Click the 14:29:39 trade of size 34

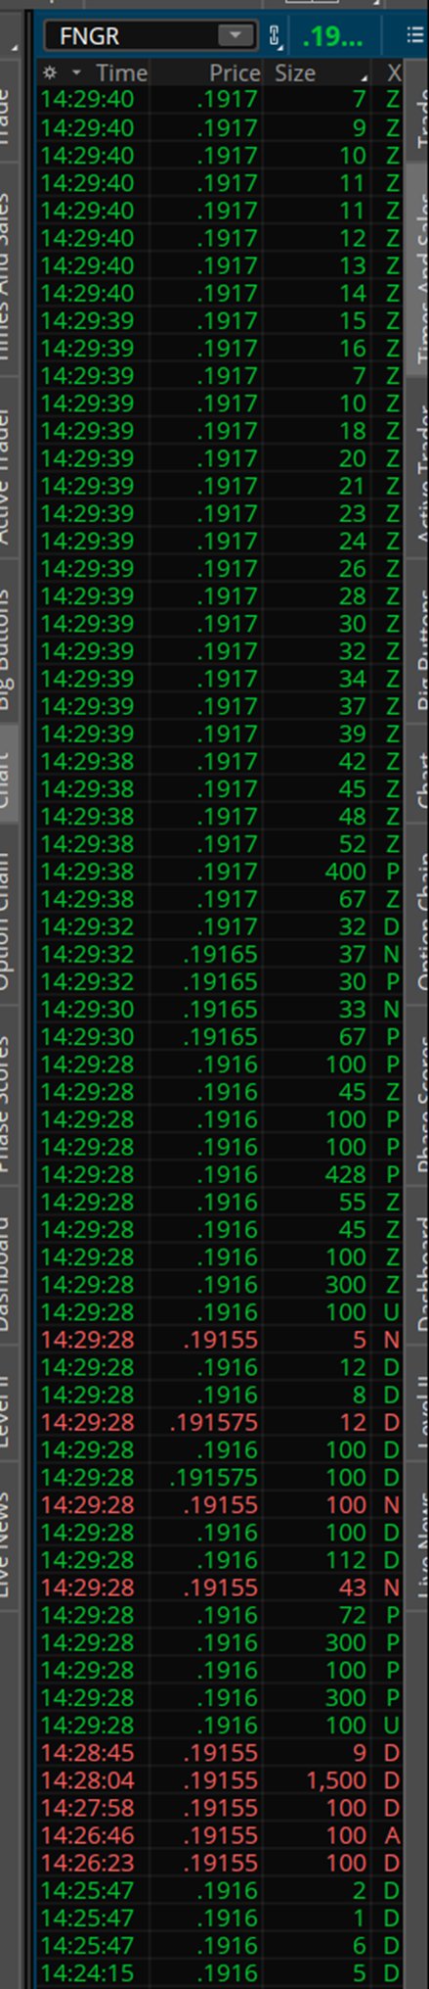coord(220,679)
